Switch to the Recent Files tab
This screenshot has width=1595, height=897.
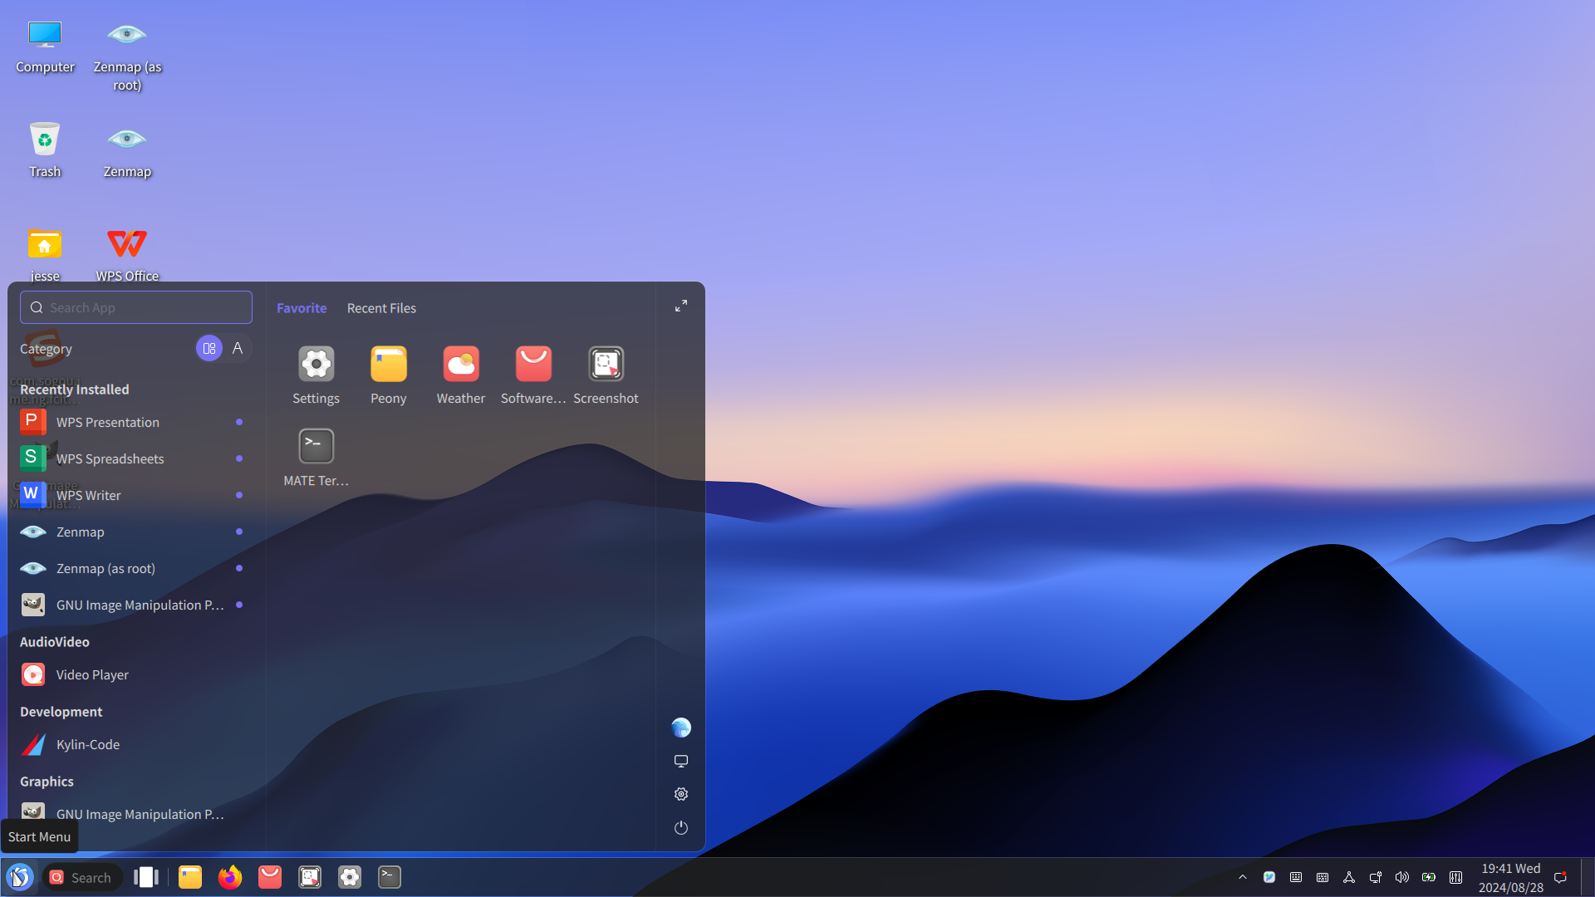coord(381,308)
